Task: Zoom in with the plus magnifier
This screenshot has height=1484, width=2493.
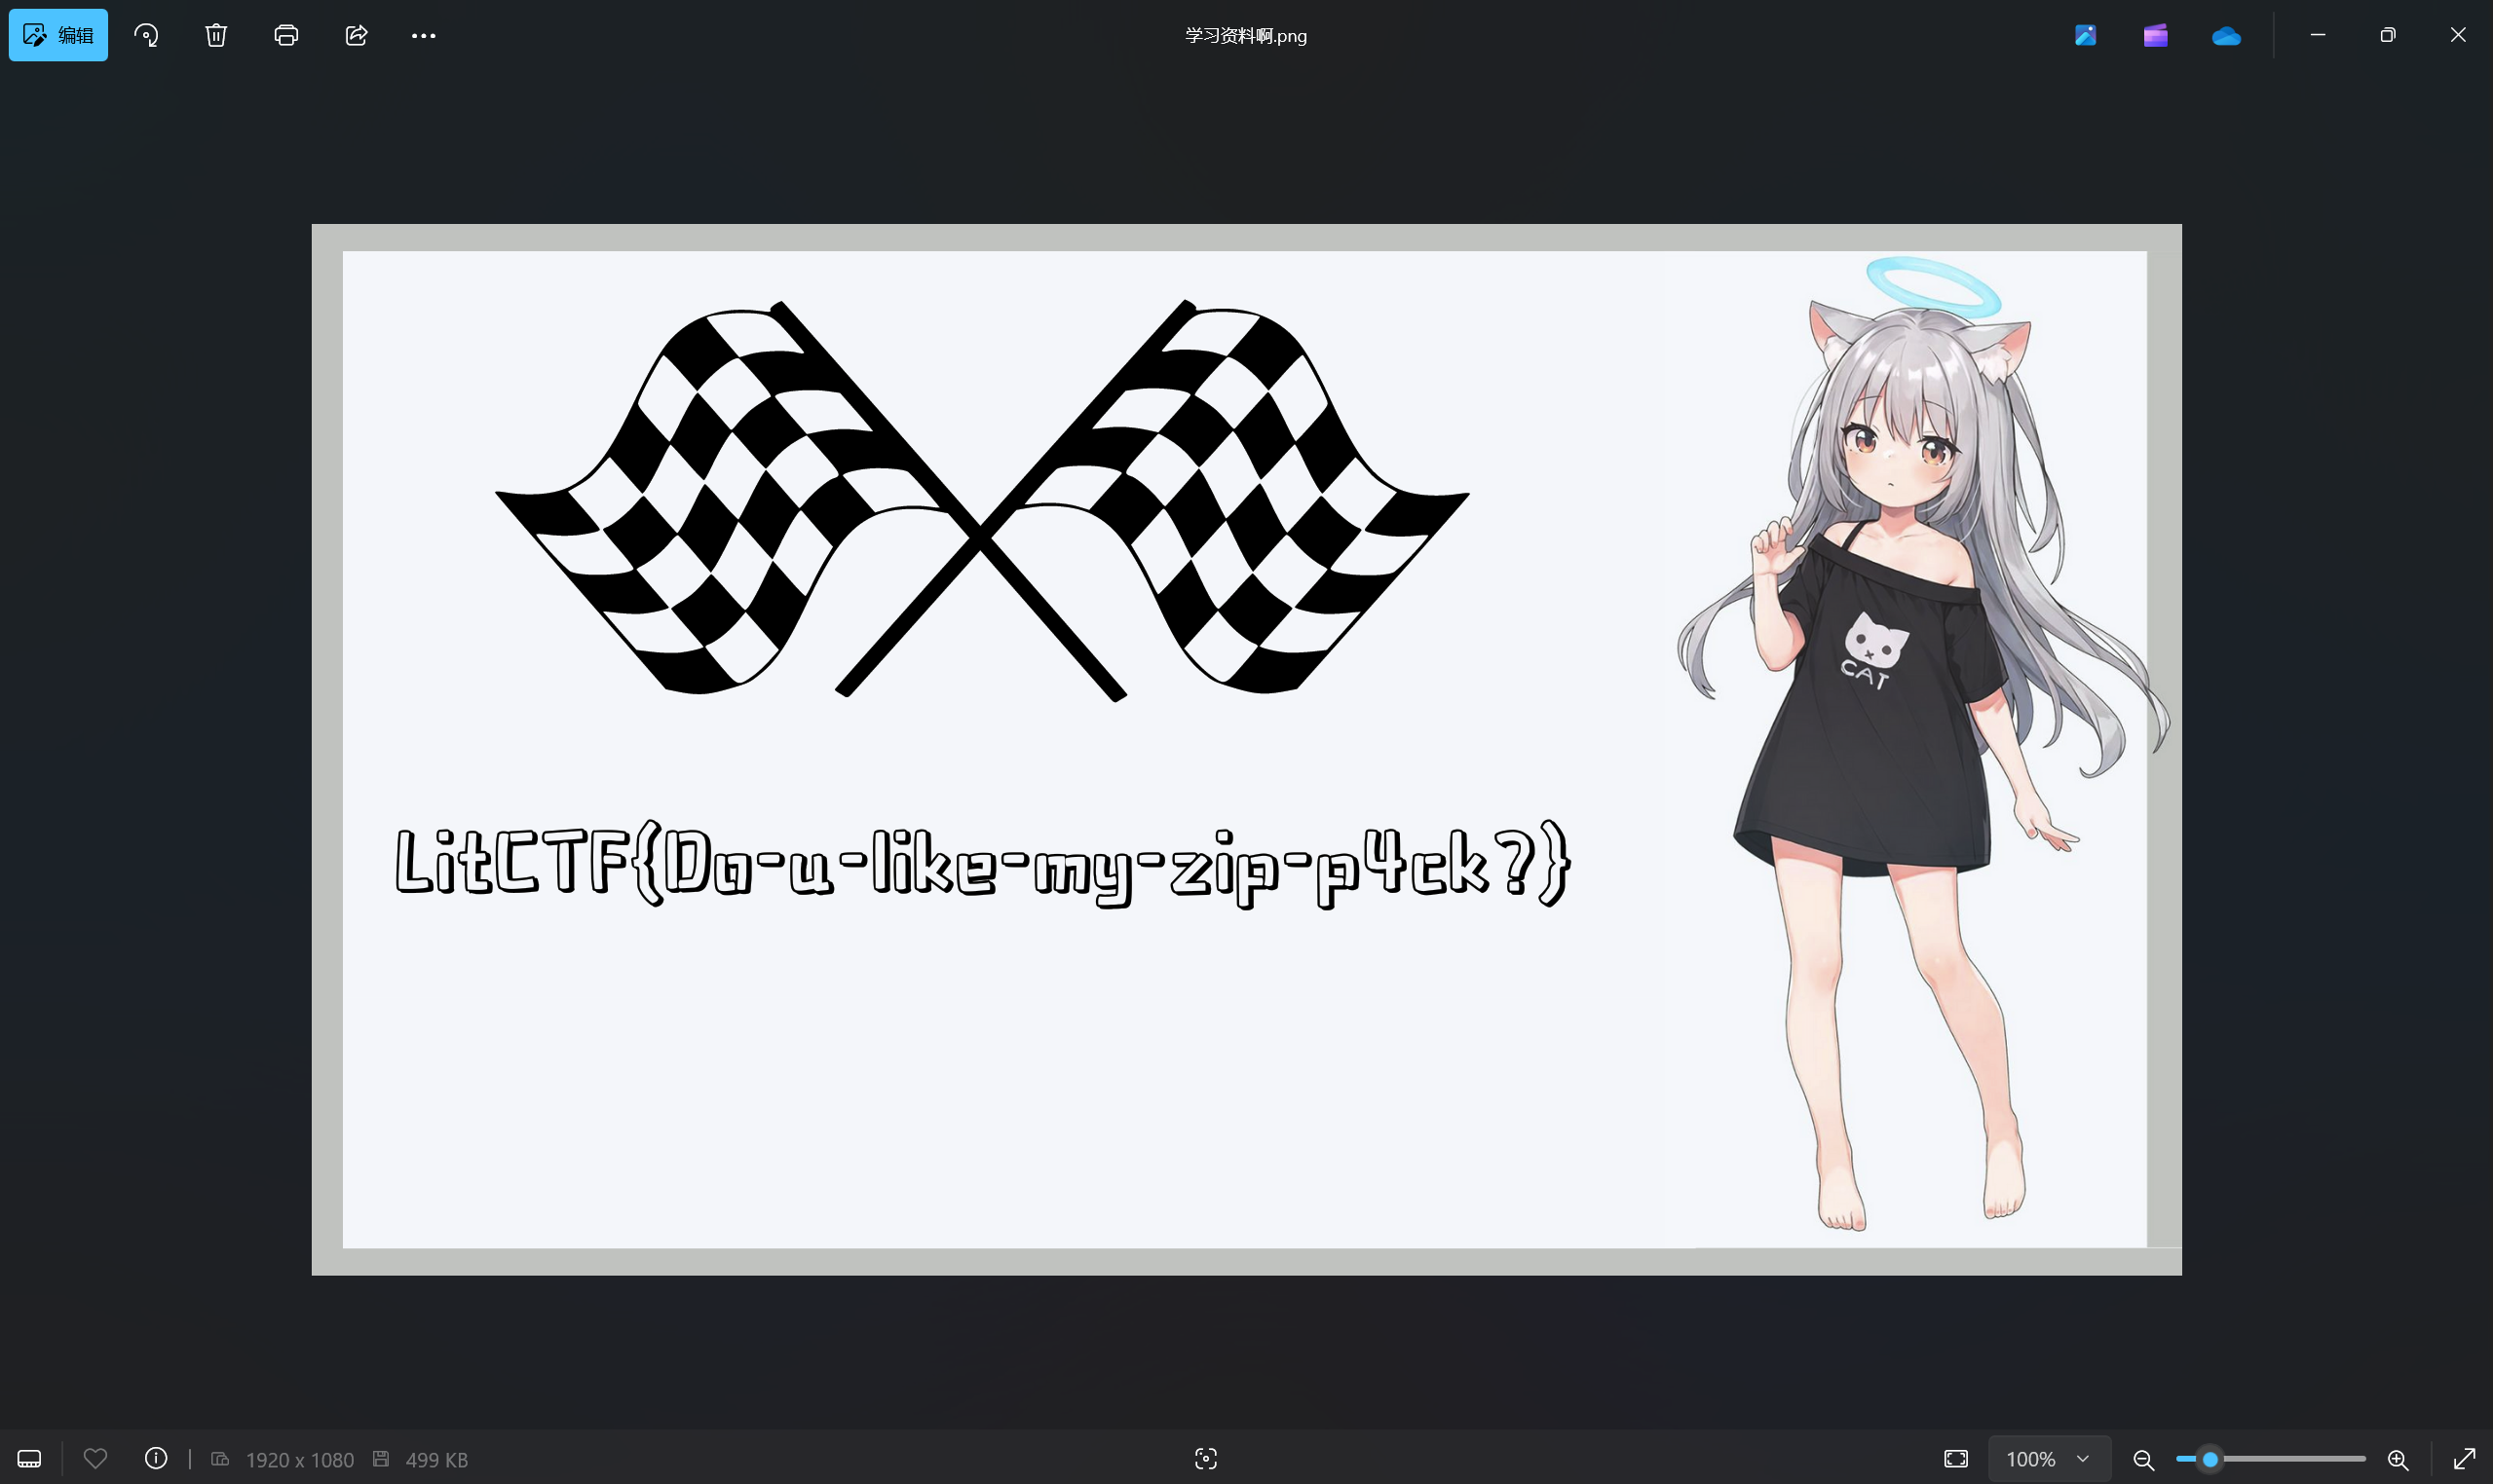Action: [x=2398, y=1460]
